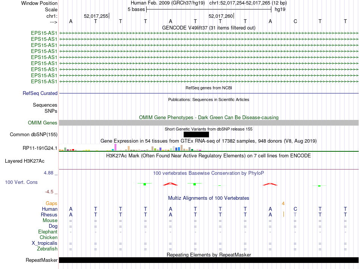Click the gray OMIM Genes bar
359x269 pixels.
(x=209, y=123)
